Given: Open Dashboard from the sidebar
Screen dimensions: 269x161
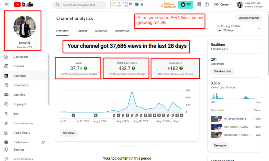Looking at the screenshot, I should [x=20, y=57].
